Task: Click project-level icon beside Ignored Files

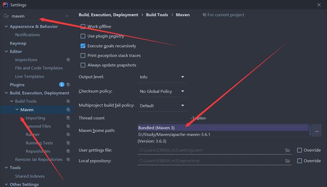Action: (x=68, y=126)
